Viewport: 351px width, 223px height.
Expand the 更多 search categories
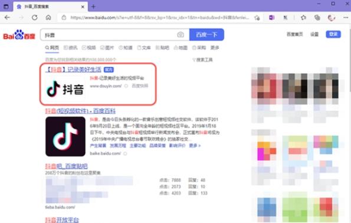click(215, 48)
